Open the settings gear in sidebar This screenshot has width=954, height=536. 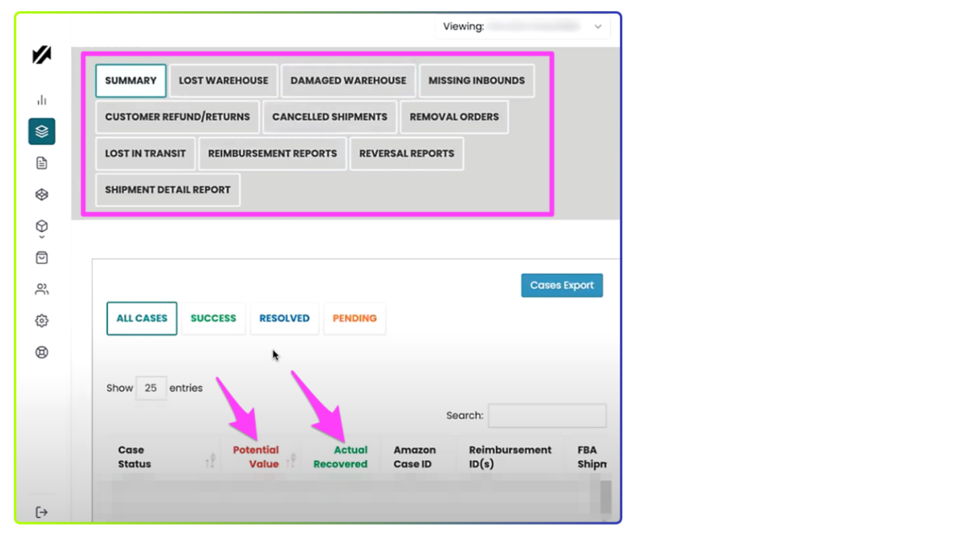(41, 321)
